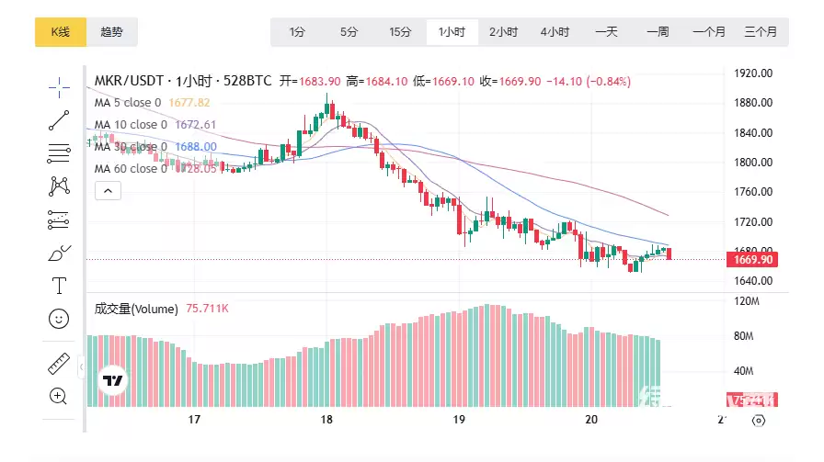The image size is (824, 462).
Task: Select the trend line drawing tool
Action: (x=59, y=120)
